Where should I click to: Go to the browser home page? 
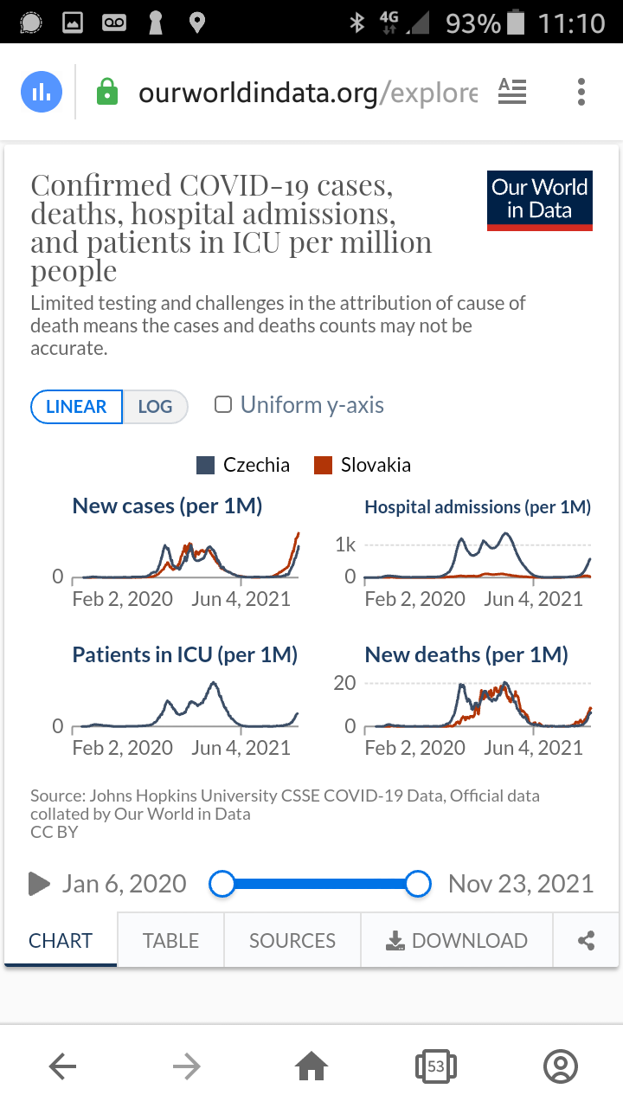point(311,1066)
